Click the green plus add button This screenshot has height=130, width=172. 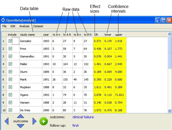pos(44,121)
